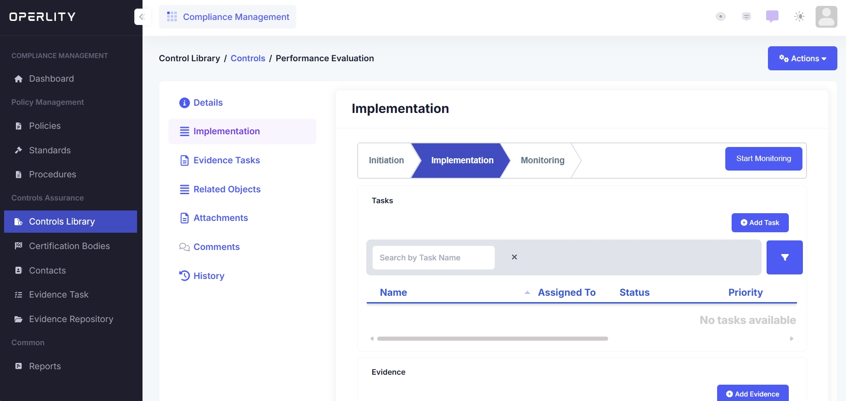The height and width of the screenshot is (401, 846).
Task: Open the user avatar profile menu
Action: (826, 17)
